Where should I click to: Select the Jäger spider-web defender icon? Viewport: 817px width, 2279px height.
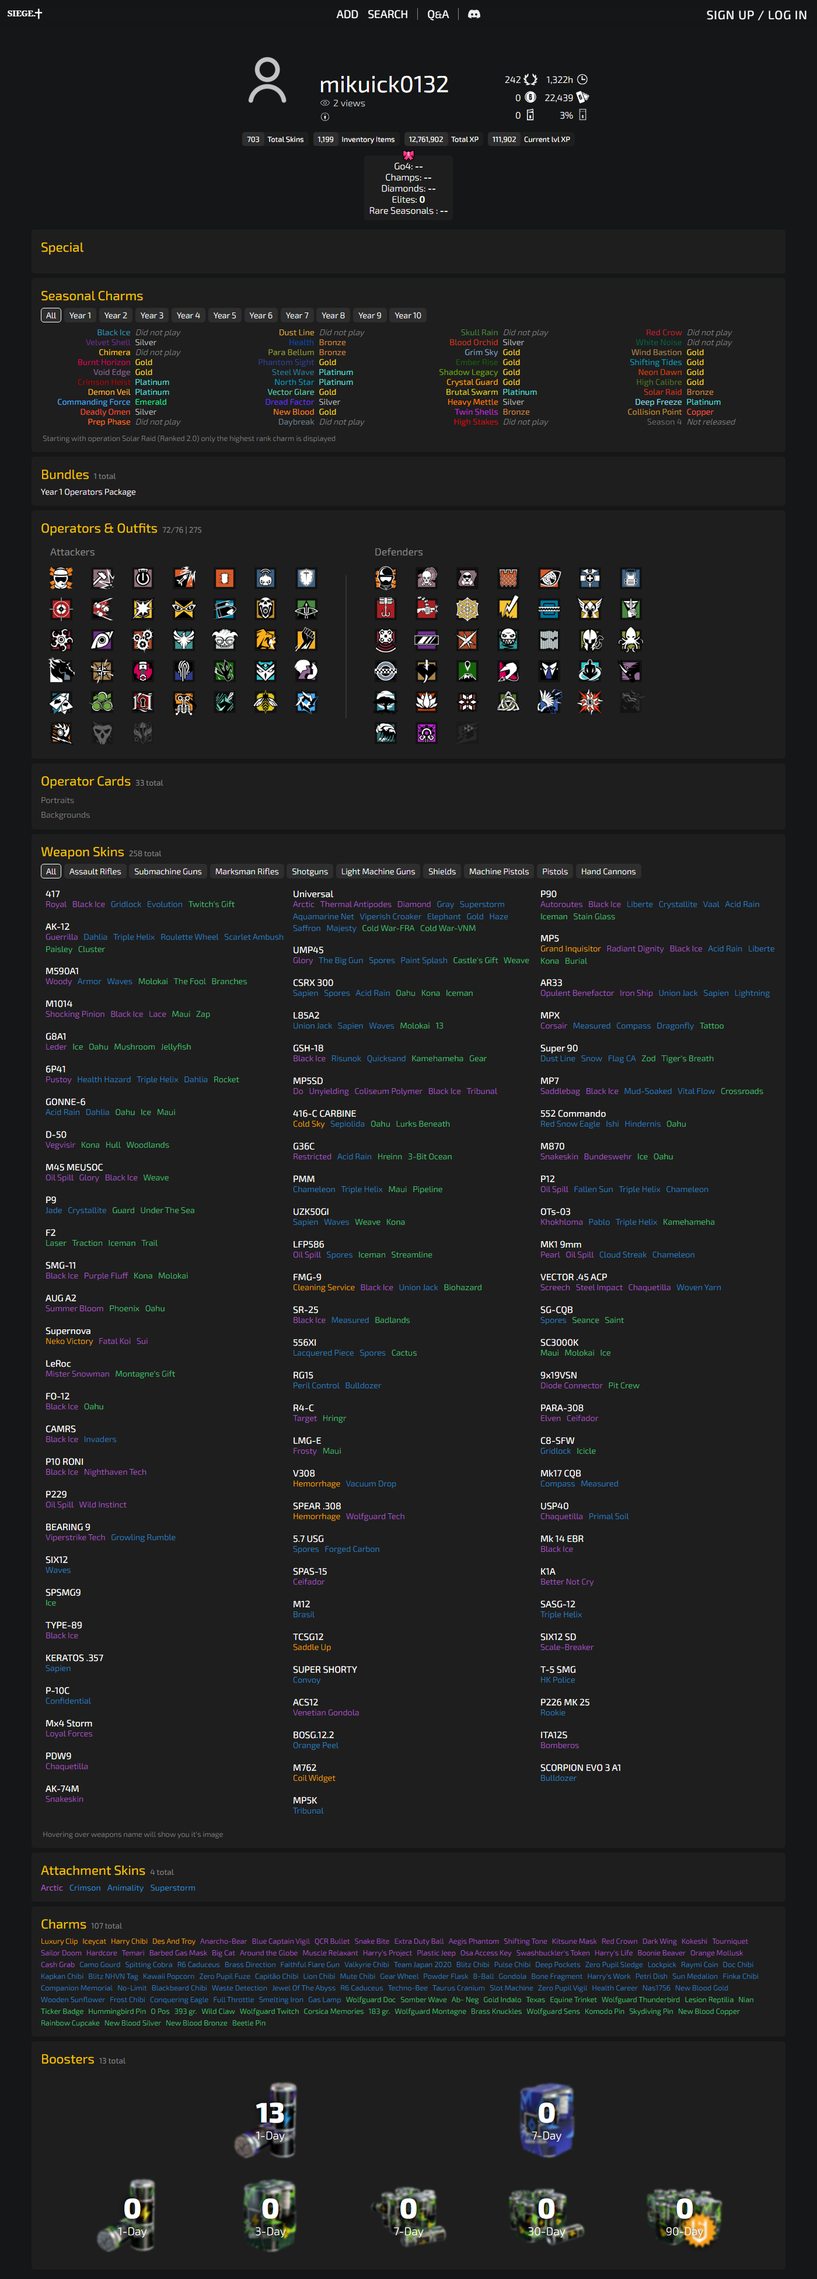point(467,610)
